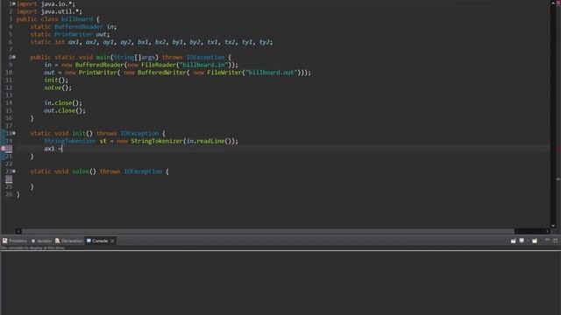Click the editor vertical scroll up arrow
Viewport: 561px width, 315px height.
553,3
